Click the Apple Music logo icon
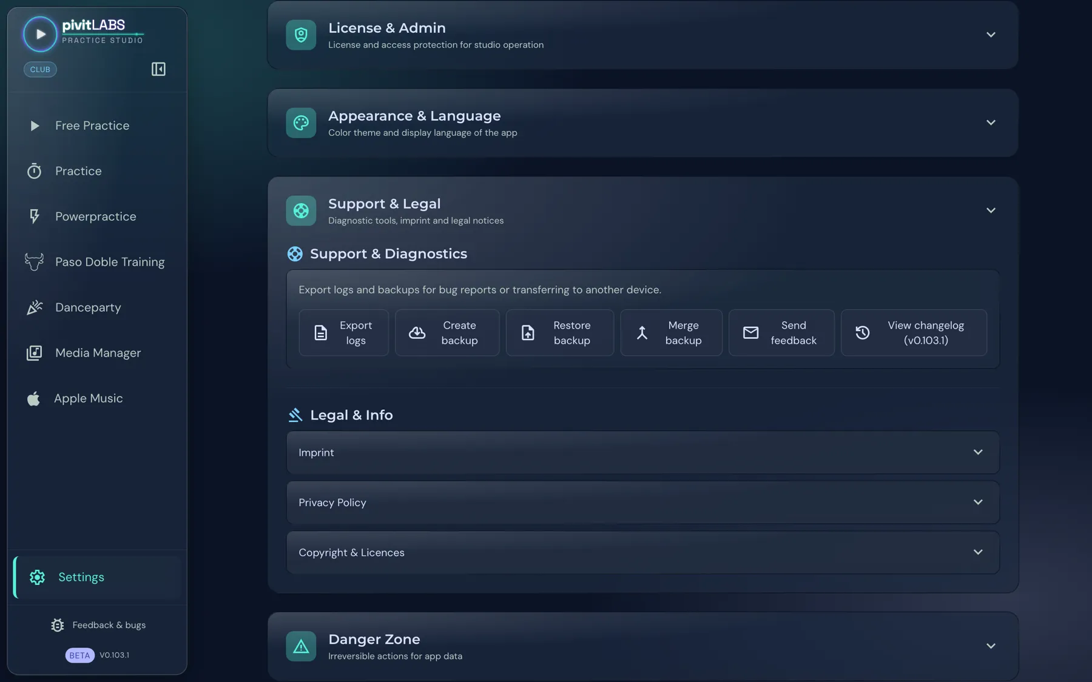 33,398
